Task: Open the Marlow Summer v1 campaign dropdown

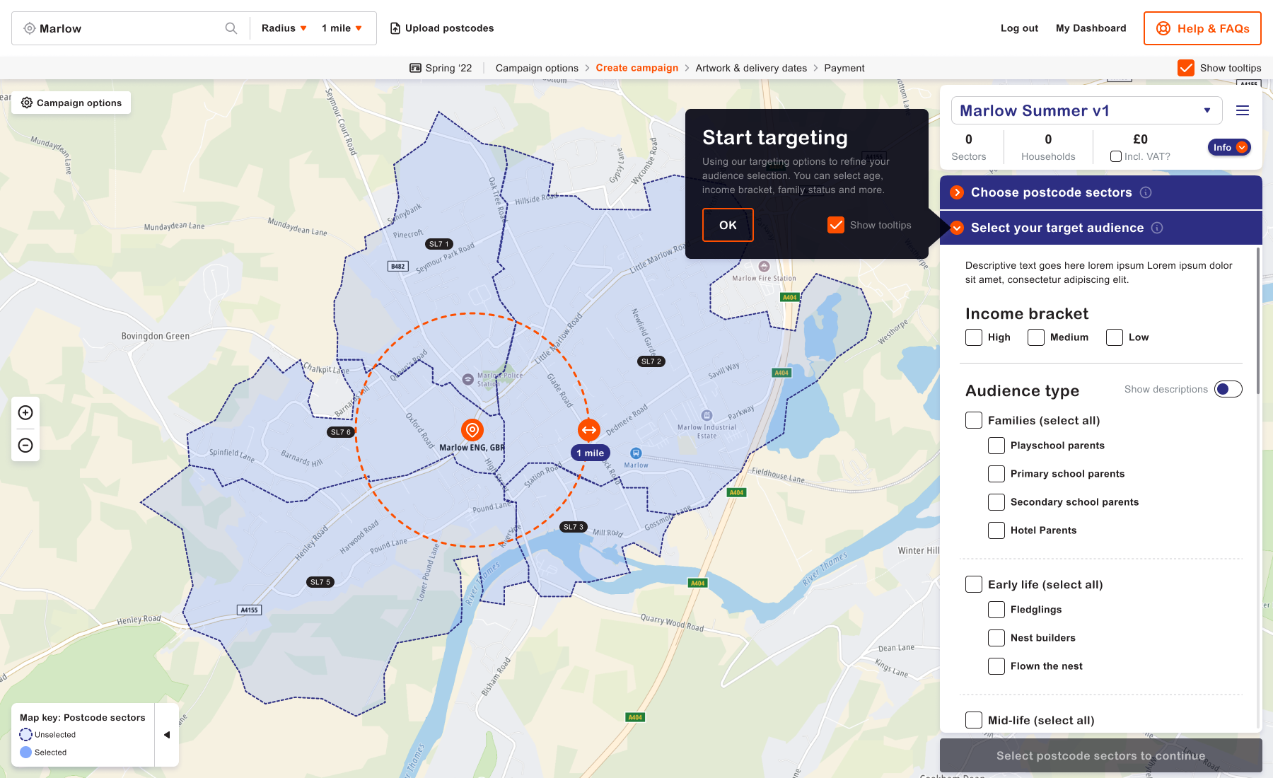Action: click(1086, 110)
